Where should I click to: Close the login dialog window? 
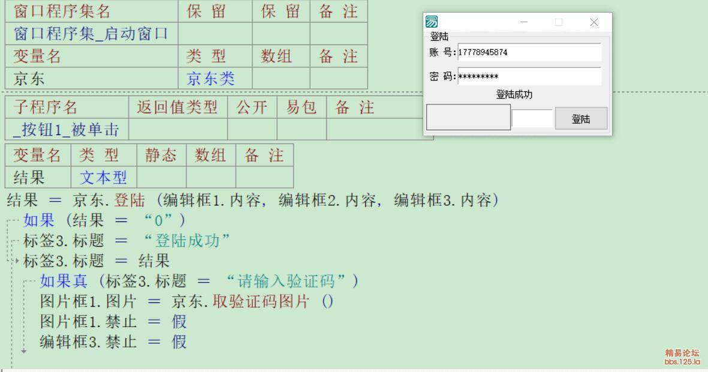593,22
